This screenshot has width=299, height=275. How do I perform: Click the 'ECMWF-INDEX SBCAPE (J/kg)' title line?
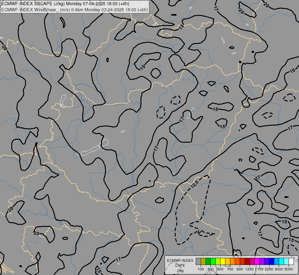[x=65, y=4]
